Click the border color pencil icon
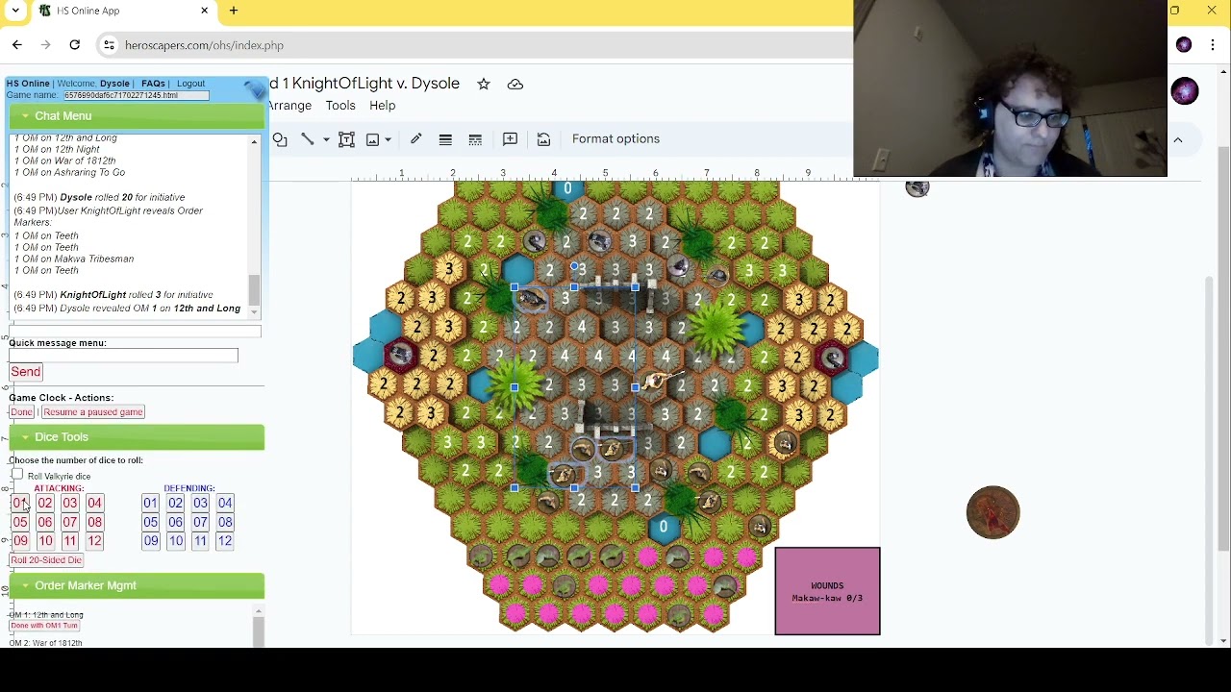The width and height of the screenshot is (1231, 692). pyautogui.click(x=416, y=139)
